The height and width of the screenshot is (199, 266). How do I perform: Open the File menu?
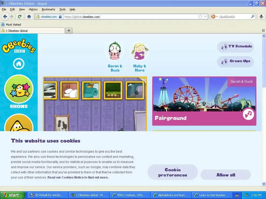click(x=4, y=9)
